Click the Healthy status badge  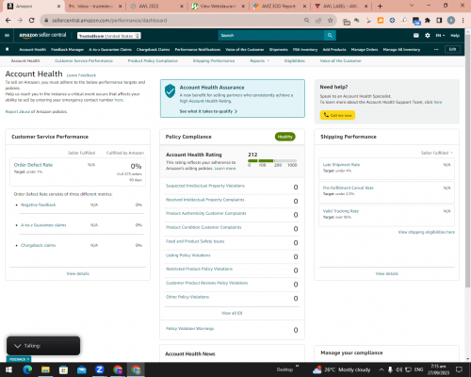pos(284,137)
